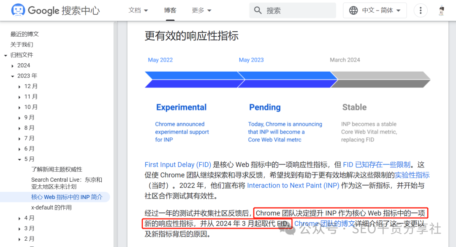The image size is (456, 247).
Task: Open the three-dot more options menu
Action: tap(421, 11)
